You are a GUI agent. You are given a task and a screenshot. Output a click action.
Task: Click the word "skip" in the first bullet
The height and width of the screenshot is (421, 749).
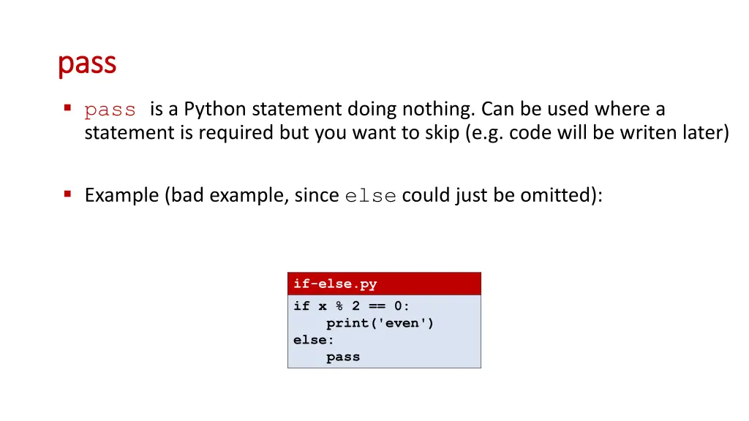point(442,134)
